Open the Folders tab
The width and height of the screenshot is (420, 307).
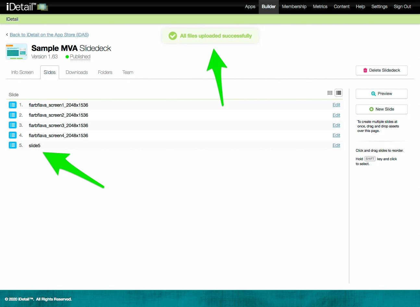pyautogui.click(x=105, y=72)
